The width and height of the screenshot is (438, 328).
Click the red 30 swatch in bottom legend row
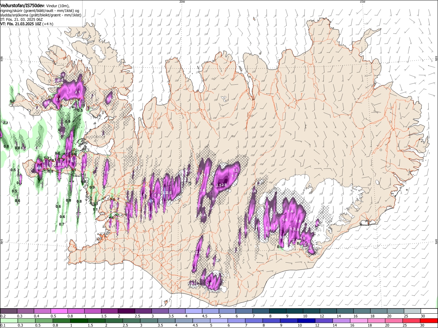pyautogui.click(x=429, y=320)
